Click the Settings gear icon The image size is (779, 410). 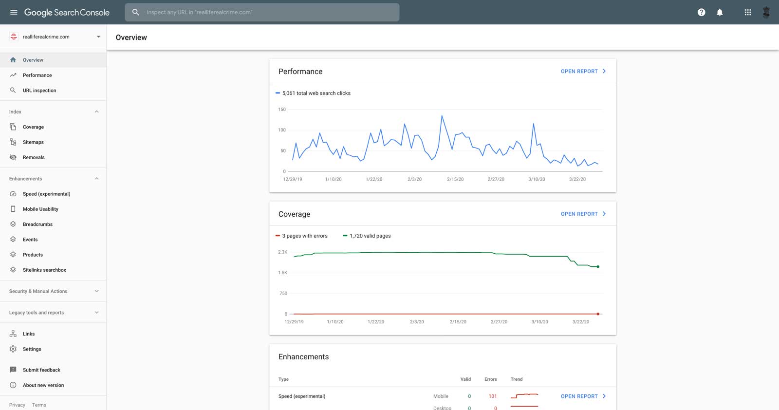pyautogui.click(x=13, y=349)
